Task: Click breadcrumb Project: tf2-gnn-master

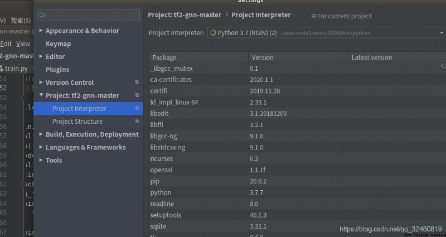Action: (x=185, y=15)
